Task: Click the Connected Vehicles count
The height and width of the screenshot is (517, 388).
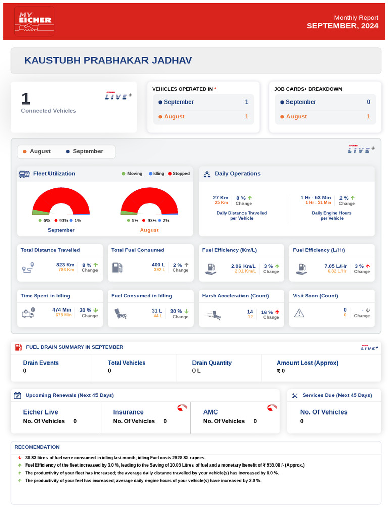Action: pyautogui.click(x=26, y=99)
